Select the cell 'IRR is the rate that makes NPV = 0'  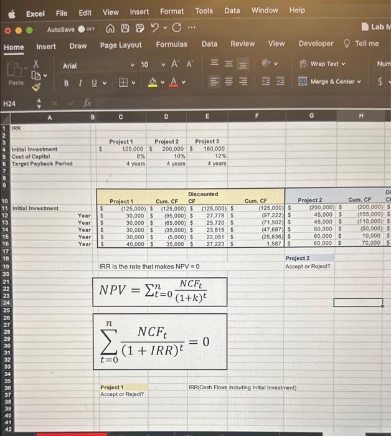(x=149, y=267)
